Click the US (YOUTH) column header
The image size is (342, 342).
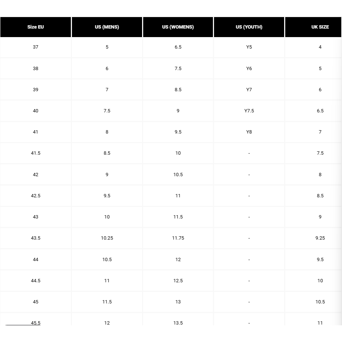pyautogui.click(x=249, y=27)
